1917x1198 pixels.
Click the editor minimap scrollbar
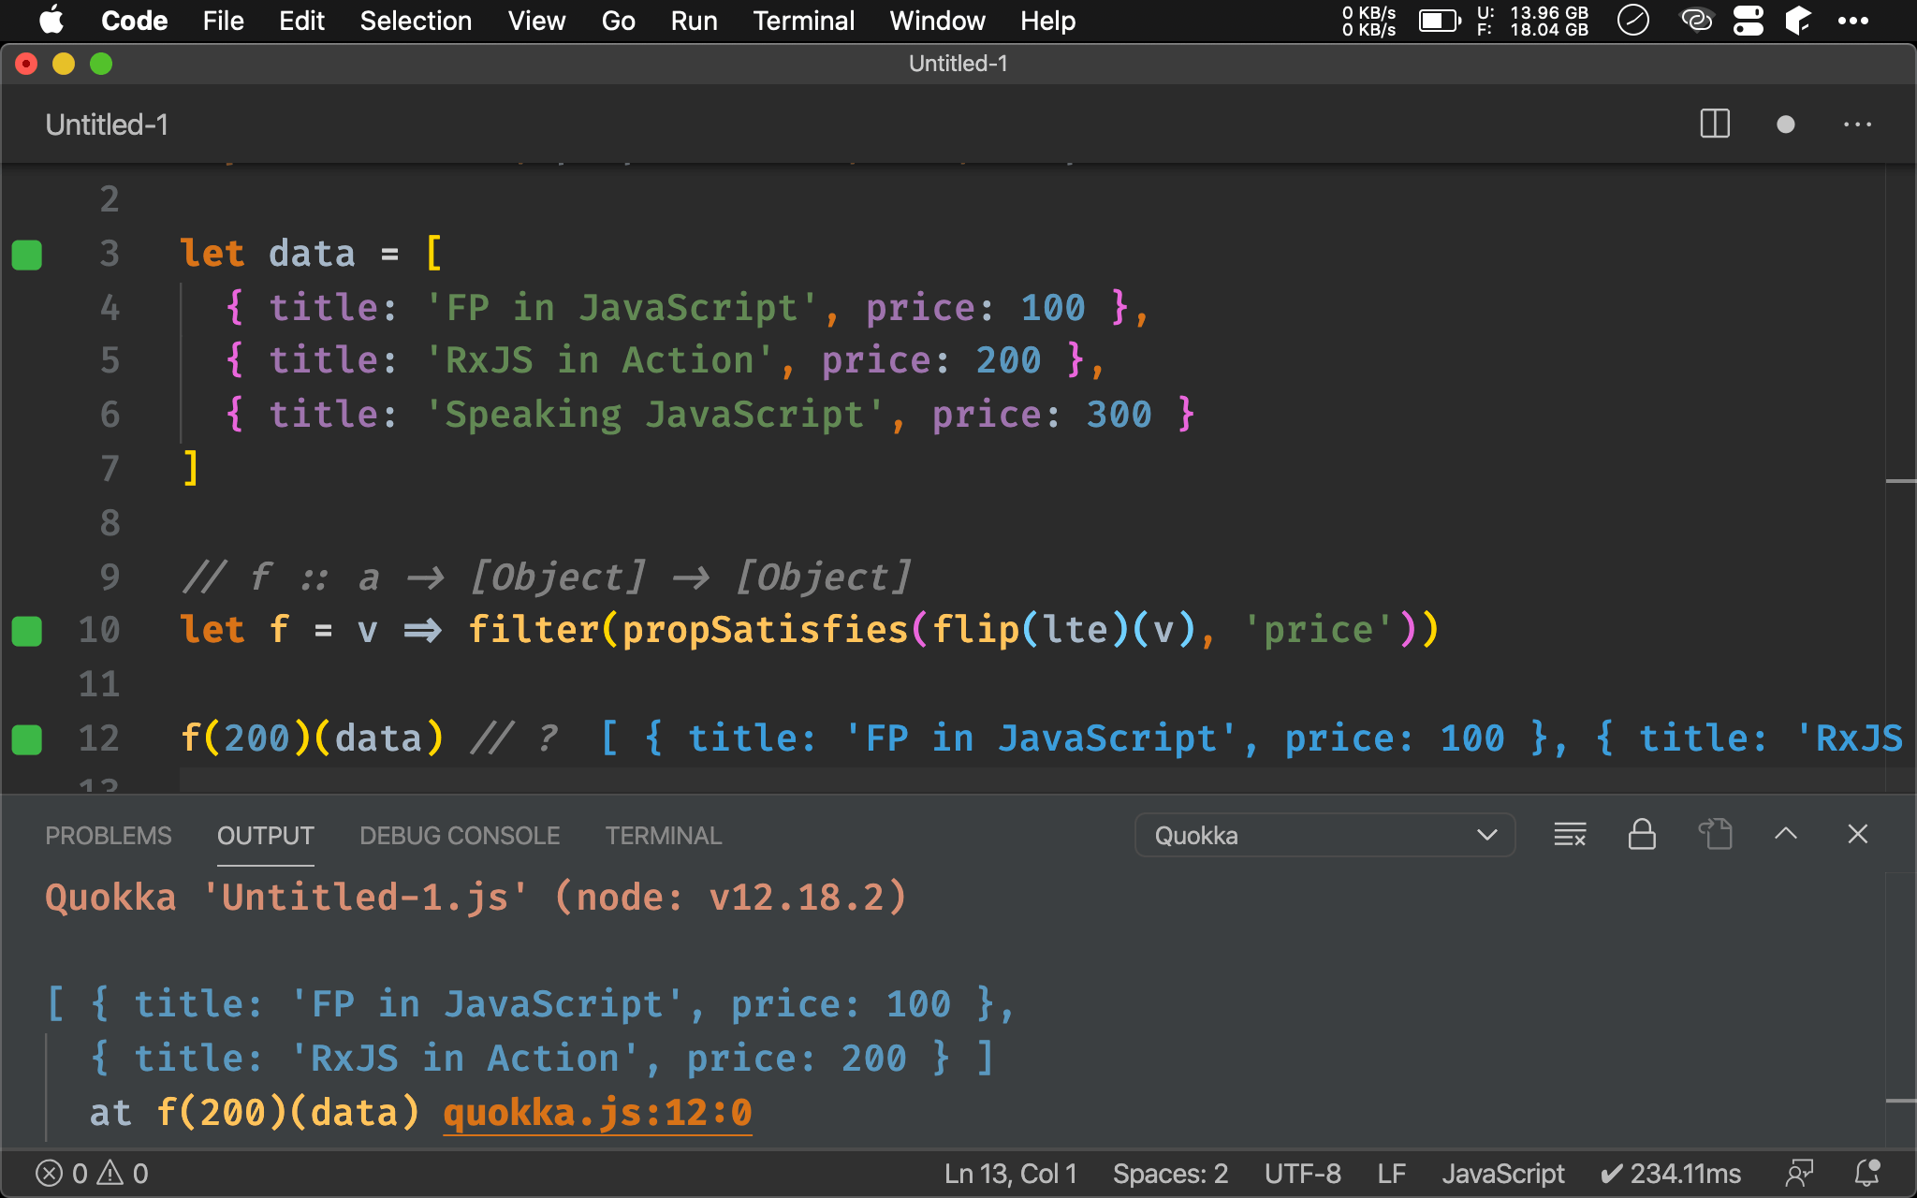pyautogui.click(x=1900, y=477)
